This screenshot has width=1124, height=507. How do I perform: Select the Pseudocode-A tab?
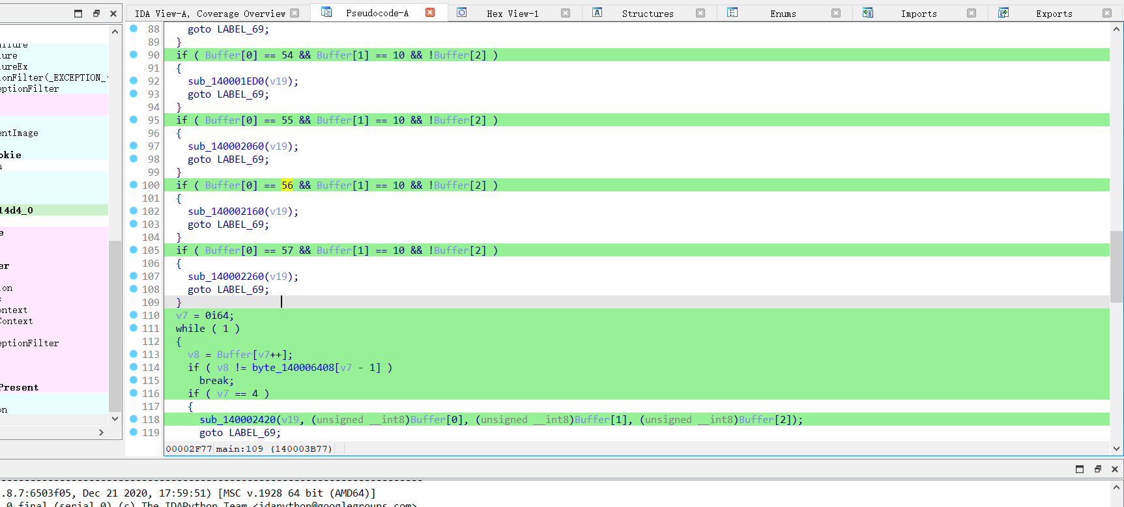coord(377,13)
